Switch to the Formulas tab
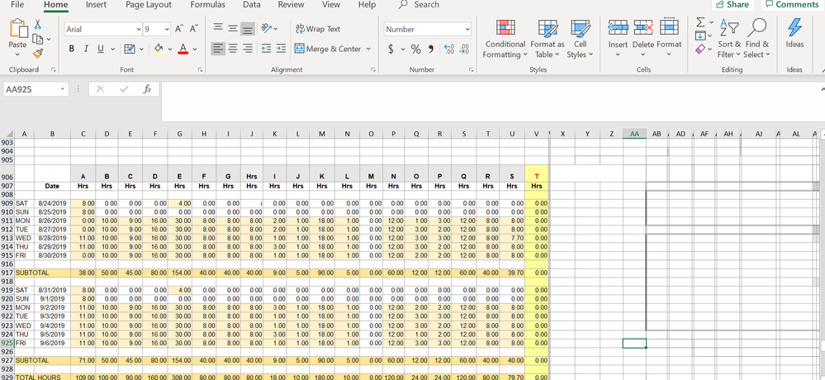The width and height of the screenshot is (825, 380). 207,5
